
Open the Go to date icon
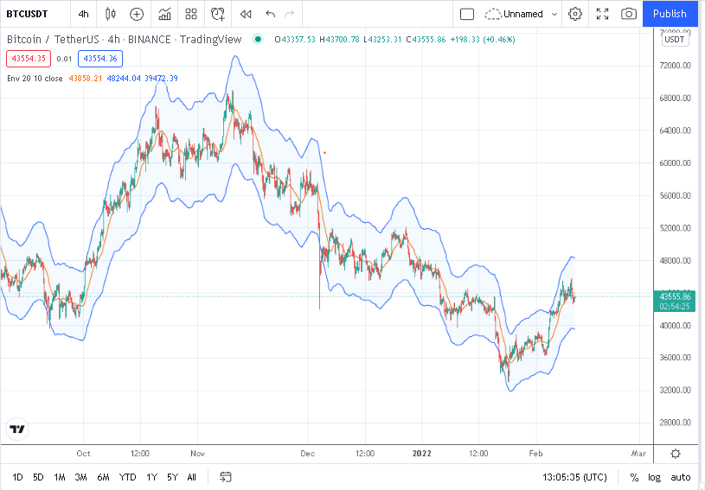(x=225, y=477)
